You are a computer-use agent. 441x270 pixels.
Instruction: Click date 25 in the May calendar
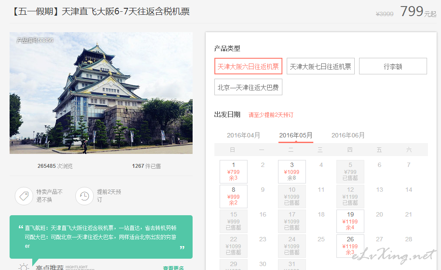321,239
